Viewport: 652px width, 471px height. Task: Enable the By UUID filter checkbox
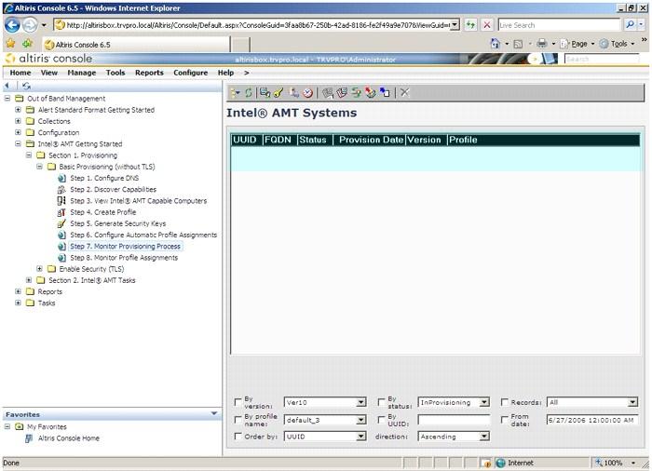tap(381, 420)
